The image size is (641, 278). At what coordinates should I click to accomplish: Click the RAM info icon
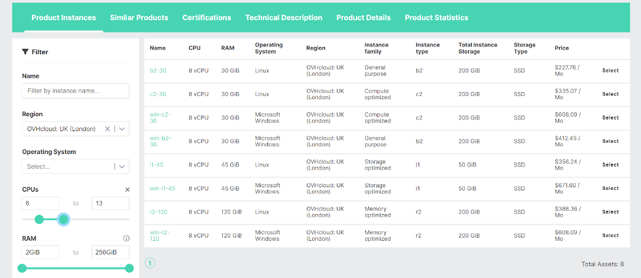[x=126, y=238]
